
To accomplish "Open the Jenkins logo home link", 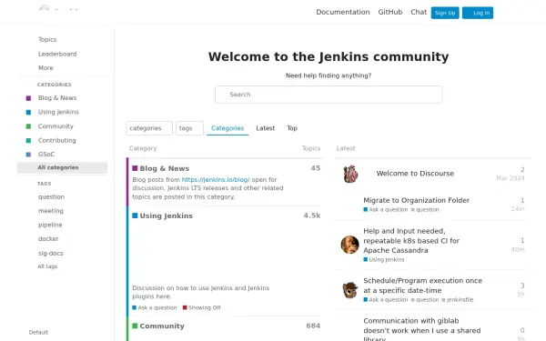I will [x=58, y=8].
